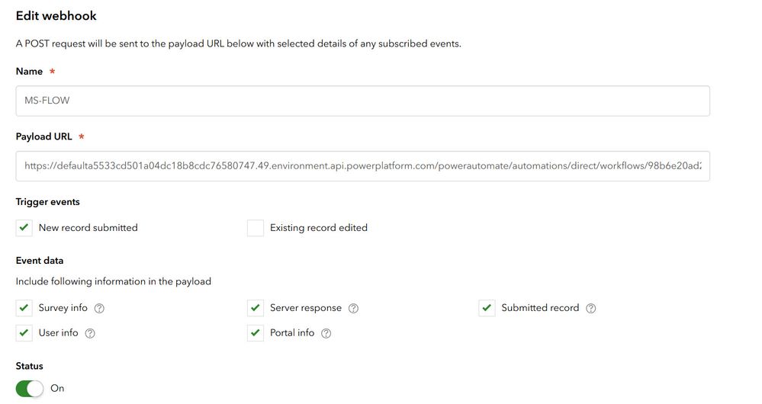Click the Trigger events section label

[x=48, y=202]
